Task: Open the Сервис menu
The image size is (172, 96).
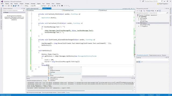Action: (39, 3)
